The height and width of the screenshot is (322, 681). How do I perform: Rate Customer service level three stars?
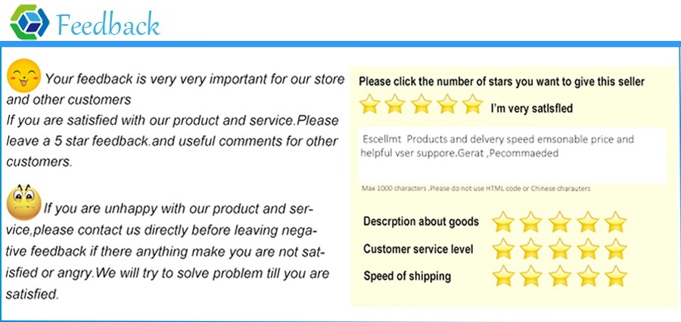560,249
